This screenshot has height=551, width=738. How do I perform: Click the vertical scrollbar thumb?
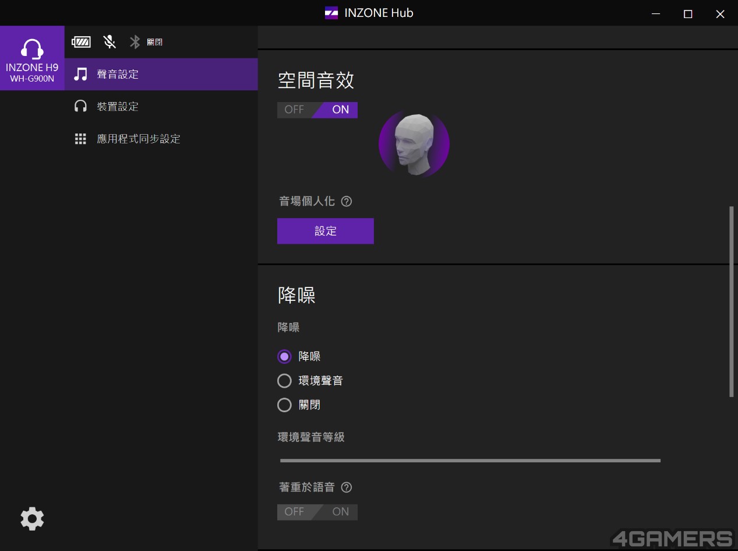coord(732,301)
